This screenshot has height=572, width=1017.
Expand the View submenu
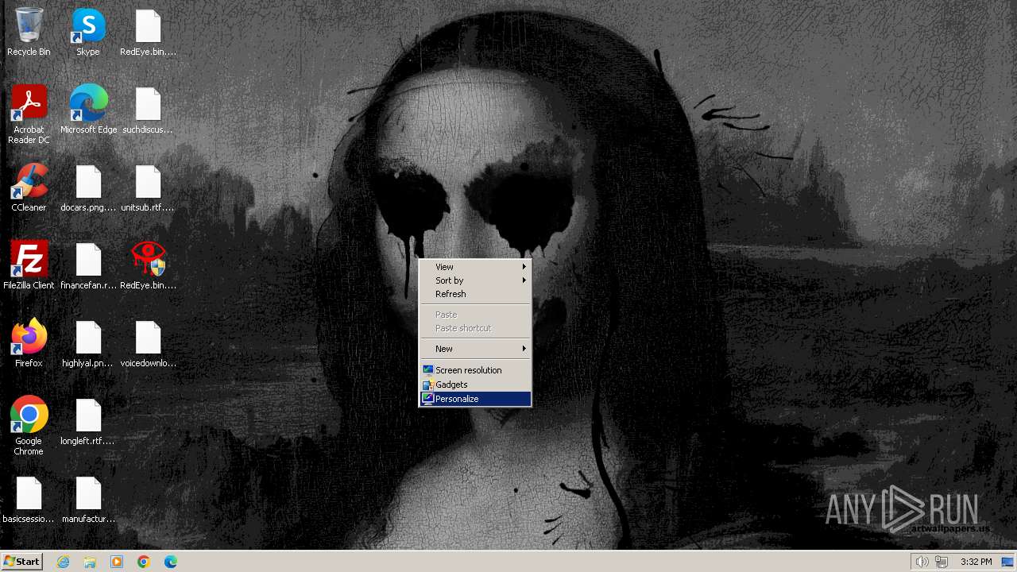(x=475, y=267)
